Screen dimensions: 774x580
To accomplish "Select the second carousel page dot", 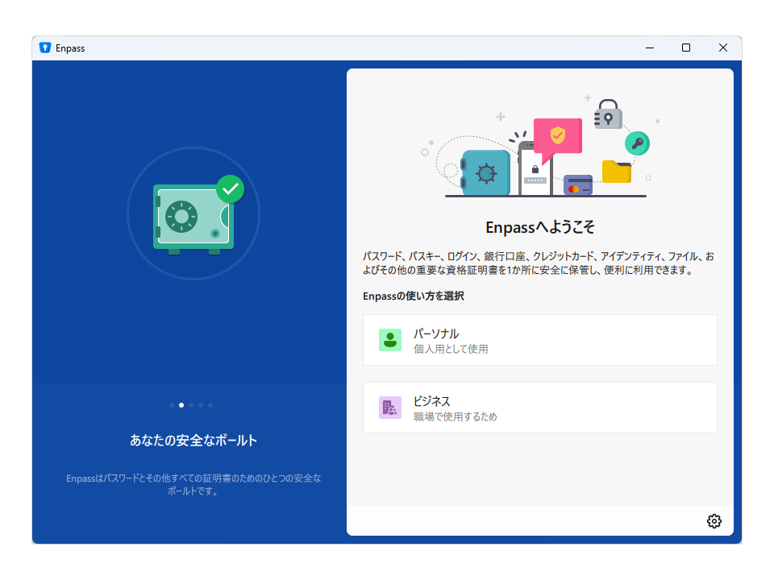I will [181, 405].
